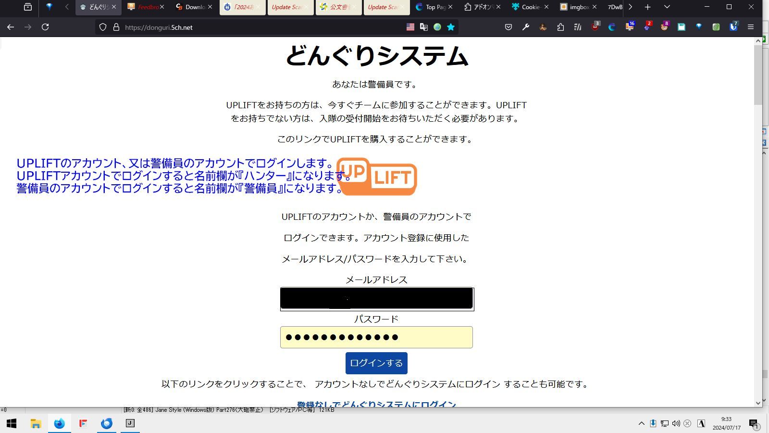Click the extension icon with badge 2
This screenshot has height=433, width=769.
click(647, 26)
